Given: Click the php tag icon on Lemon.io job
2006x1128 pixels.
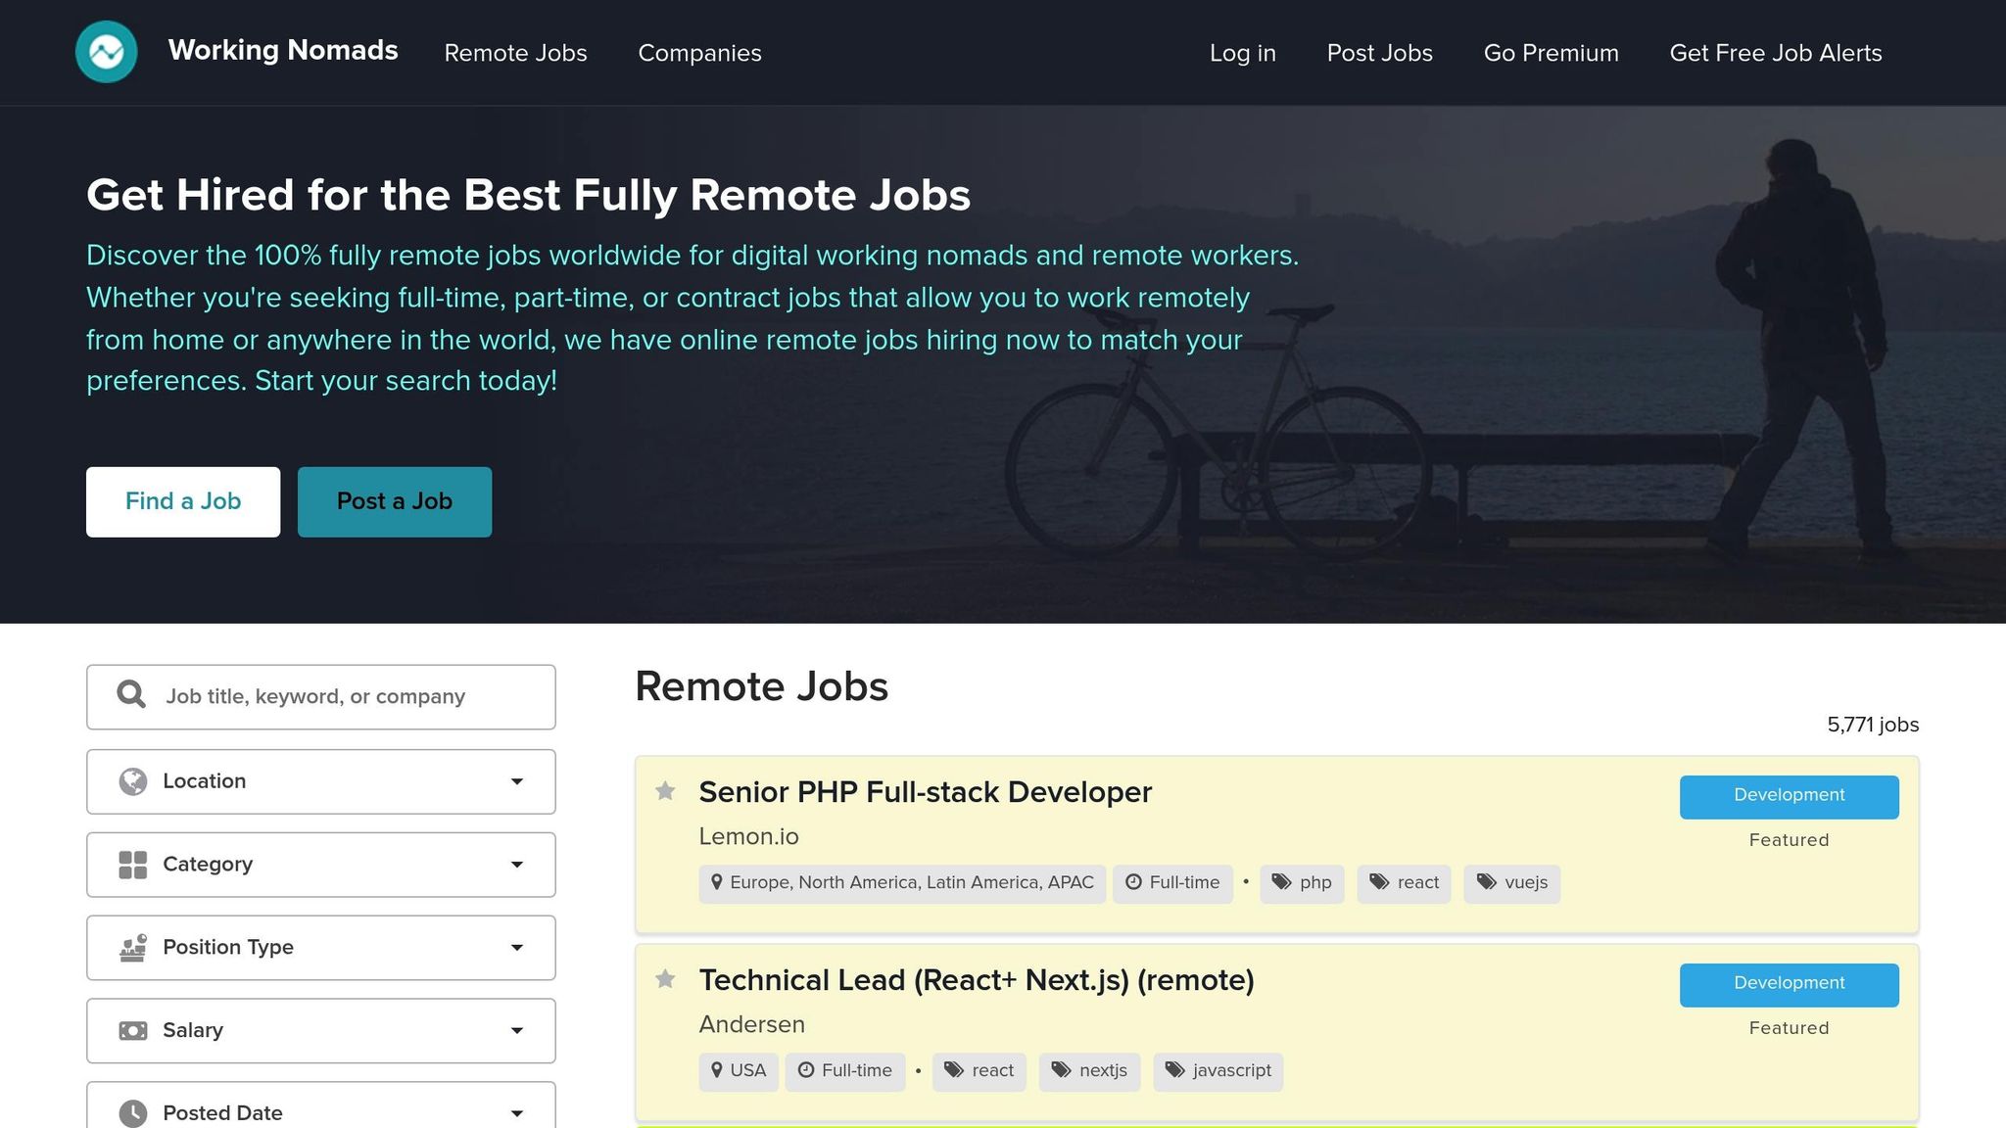Looking at the screenshot, I should pyautogui.click(x=1281, y=882).
